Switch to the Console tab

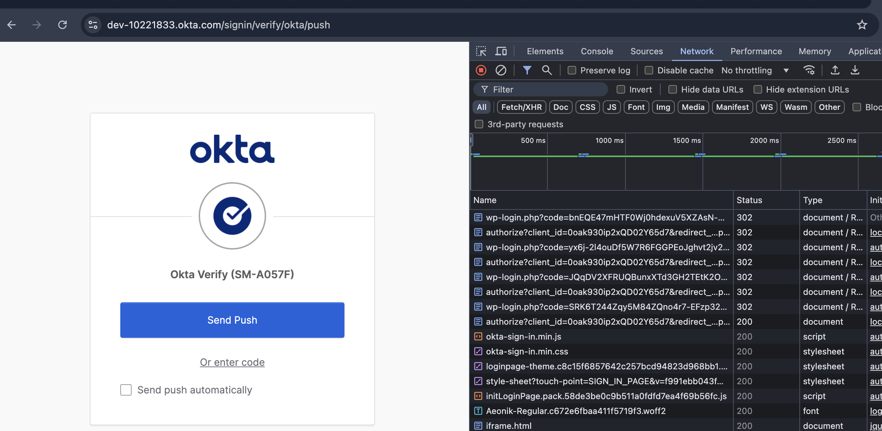pos(597,51)
